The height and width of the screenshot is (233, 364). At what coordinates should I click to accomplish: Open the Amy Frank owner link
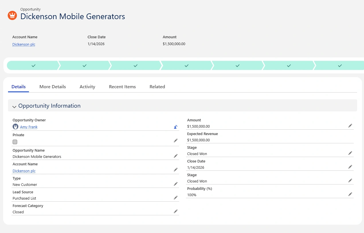29,127
